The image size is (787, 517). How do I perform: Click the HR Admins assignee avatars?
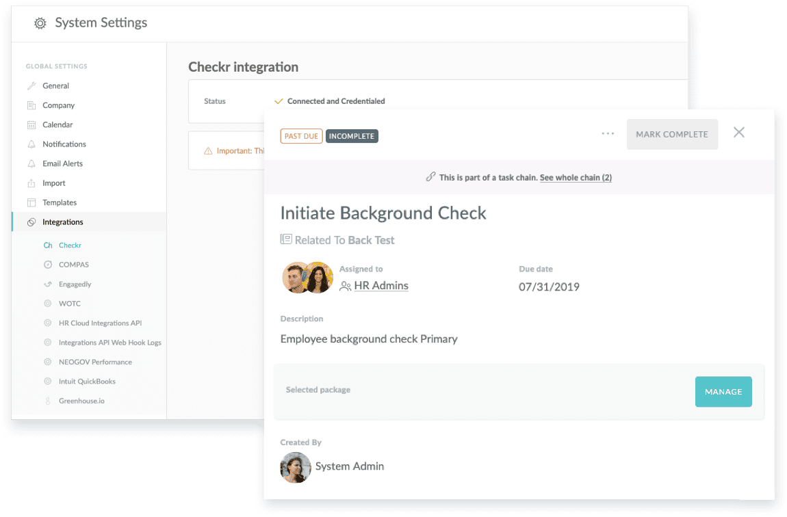(x=308, y=278)
